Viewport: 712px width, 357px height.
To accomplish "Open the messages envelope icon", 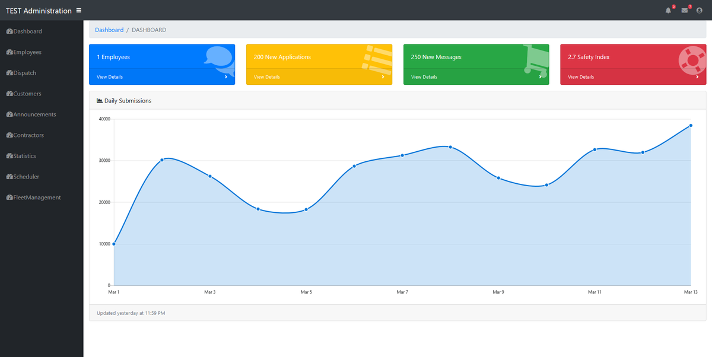I will pyautogui.click(x=684, y=10).
